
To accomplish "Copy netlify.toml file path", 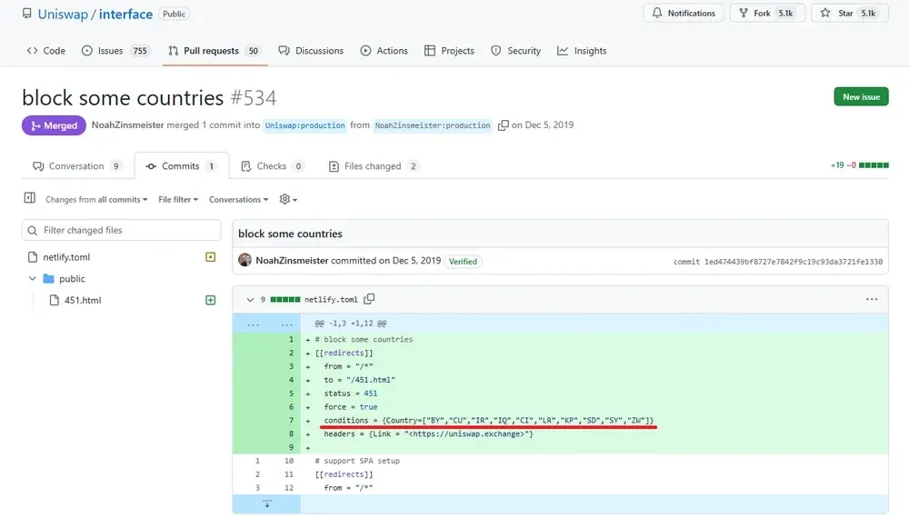I will (x=369, y=299).
